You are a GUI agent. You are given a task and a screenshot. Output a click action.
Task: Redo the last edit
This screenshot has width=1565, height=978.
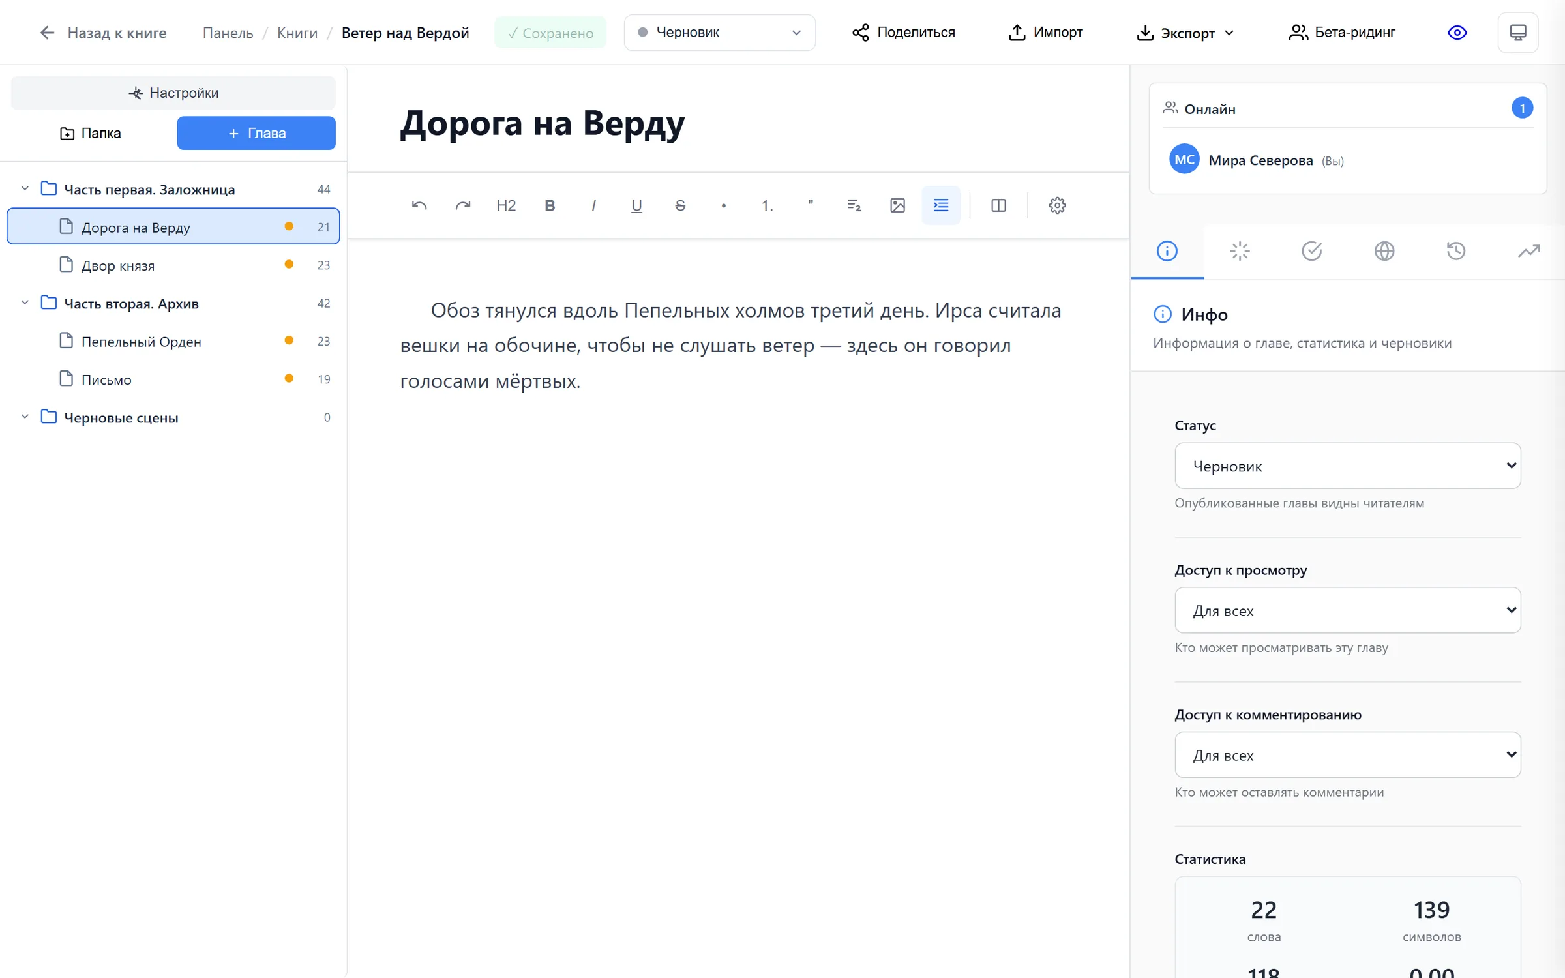coord(463,205)
